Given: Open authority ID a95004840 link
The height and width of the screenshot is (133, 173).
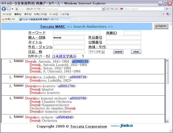Looking at the screenshot, I should [65, 117].
